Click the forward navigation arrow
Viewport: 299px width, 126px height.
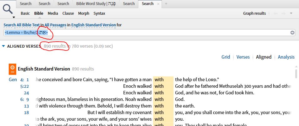tap(284, 13)
